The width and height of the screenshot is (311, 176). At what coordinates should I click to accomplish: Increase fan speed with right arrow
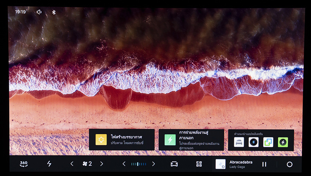pyautogui.click(x=102, y=164)
